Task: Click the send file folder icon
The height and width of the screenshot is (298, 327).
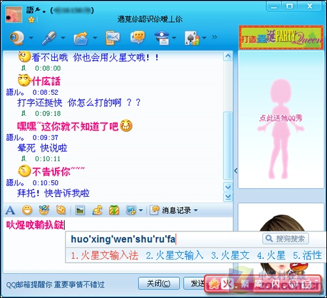Action: click(80, 38)
